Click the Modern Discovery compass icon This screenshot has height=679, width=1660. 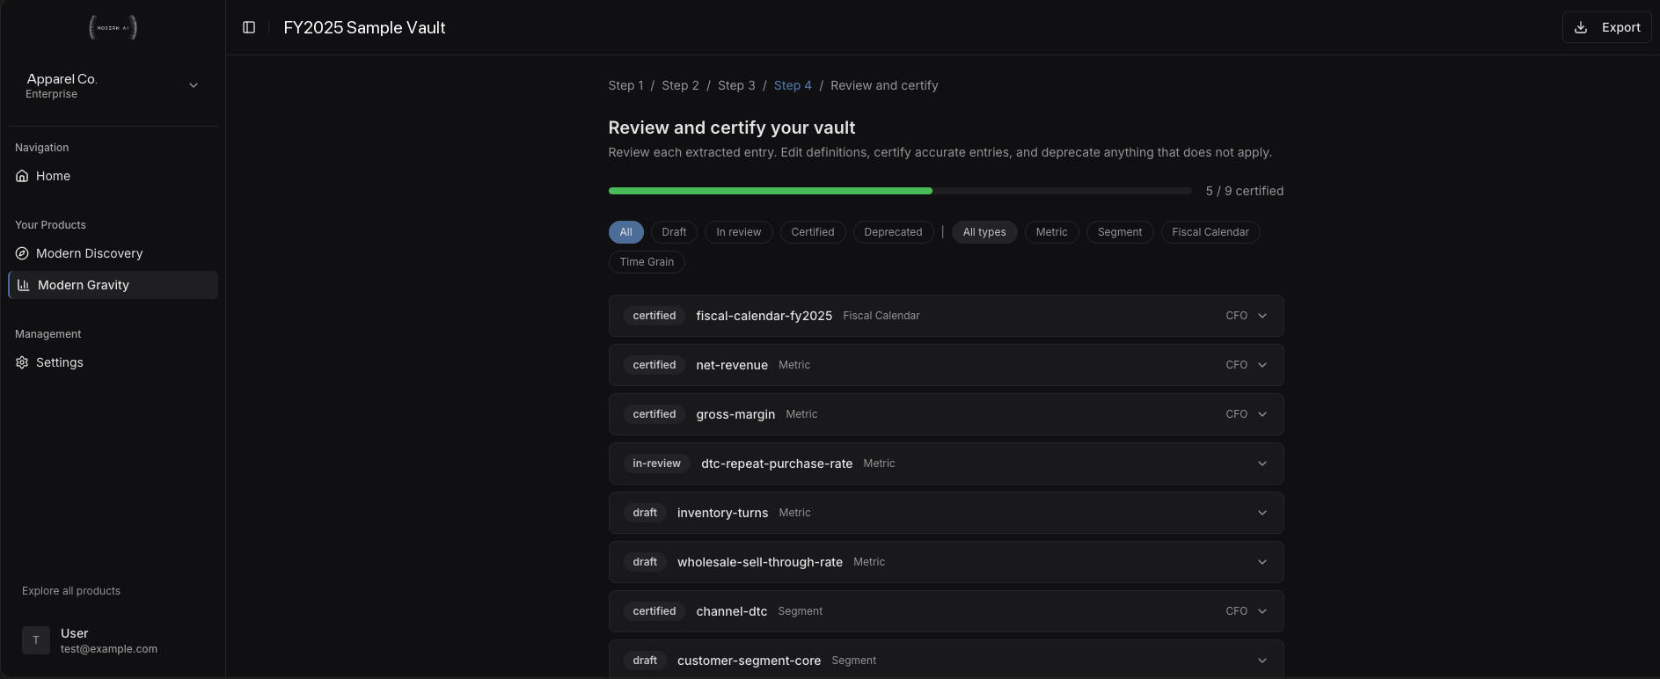[22, 253]
